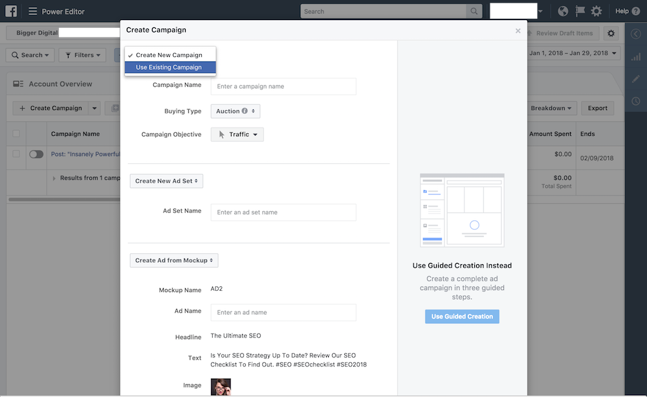Image resolution: width=647 pixels, height=397 pixels.
Task: Open the Campaign Objective Traffic dropdown
Action: click(237, 134)
